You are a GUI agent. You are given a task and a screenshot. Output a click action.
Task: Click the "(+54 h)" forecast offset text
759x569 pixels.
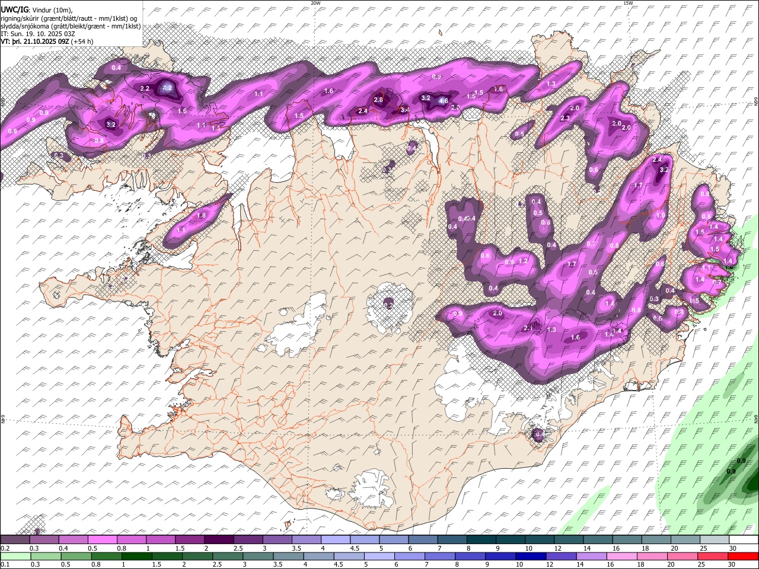[x=82, y=42]
